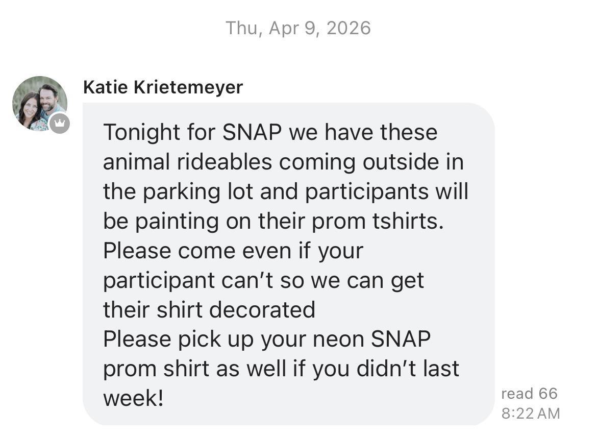Click the Thu, Apr 9, 2026 date header

[x=298, y=28]
